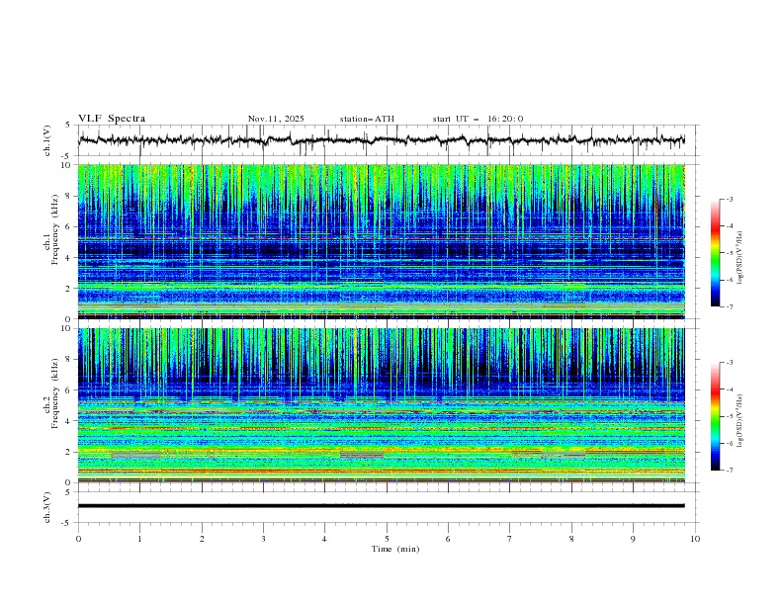Select the "start UT = 16:20:0" text
This screenshot has height=605, width=783.
click(x=478, y=119)
